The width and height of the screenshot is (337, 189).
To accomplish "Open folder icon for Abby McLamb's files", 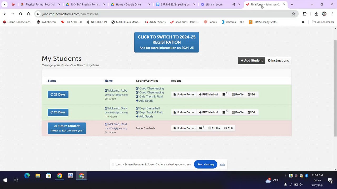I will [x=225, y=94].
